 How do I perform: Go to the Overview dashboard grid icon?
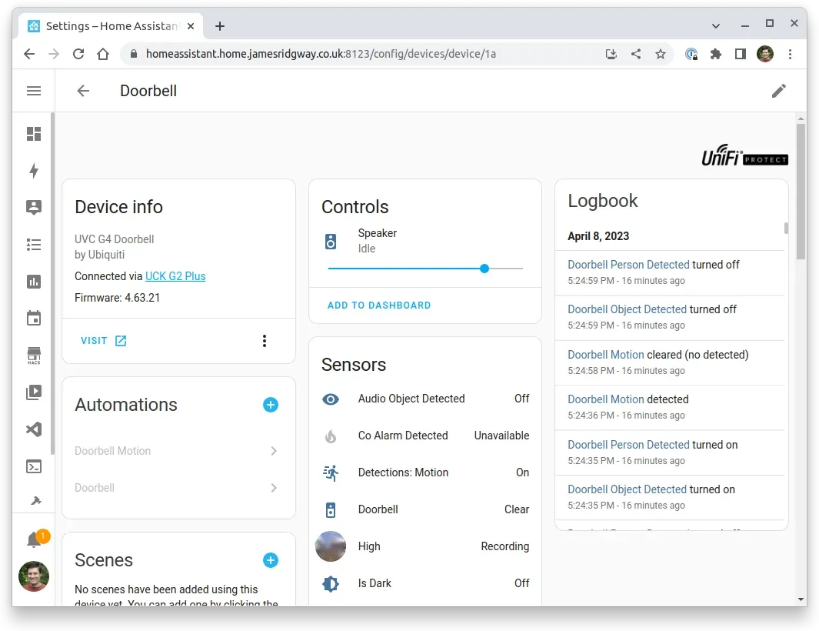click(x=33, y=133)
